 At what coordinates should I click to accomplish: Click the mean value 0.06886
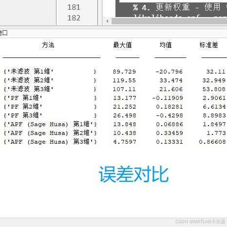(x=170, y=124)
